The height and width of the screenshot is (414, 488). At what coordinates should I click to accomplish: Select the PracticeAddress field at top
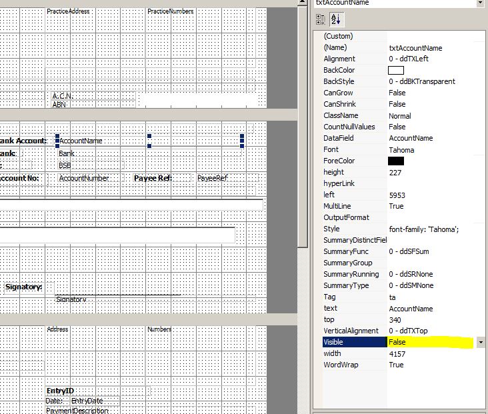click(68, 11)
